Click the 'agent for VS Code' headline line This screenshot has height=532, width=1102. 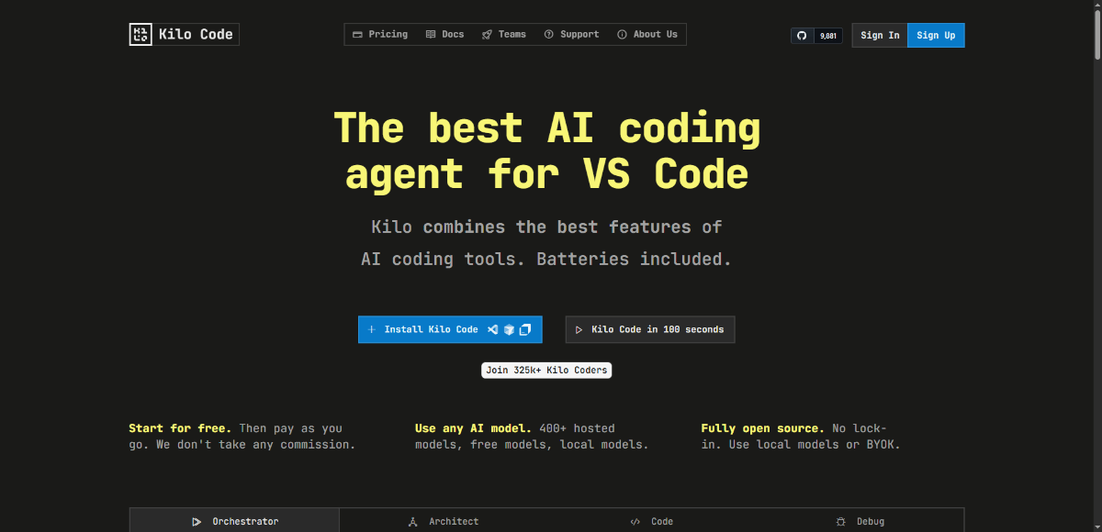pyautogui.click(x=547, y=172)
